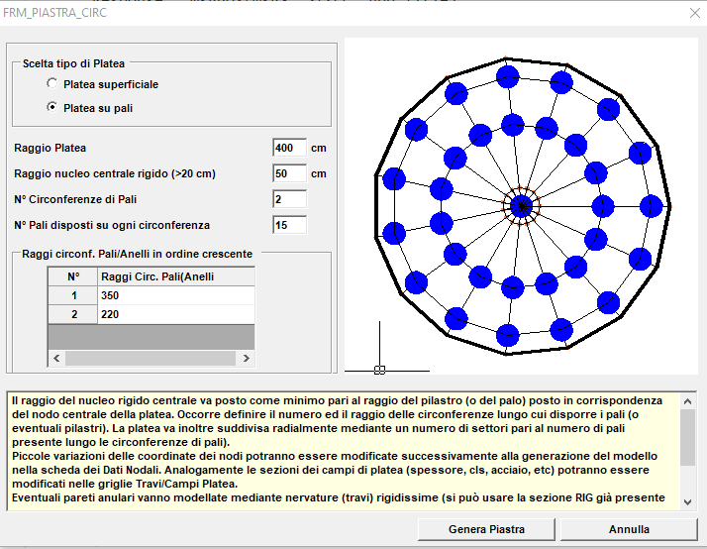707x549 pixels.
Task: Close the FRM_PIASTRA_CIRC dialog window
Action: coord(694,13)
